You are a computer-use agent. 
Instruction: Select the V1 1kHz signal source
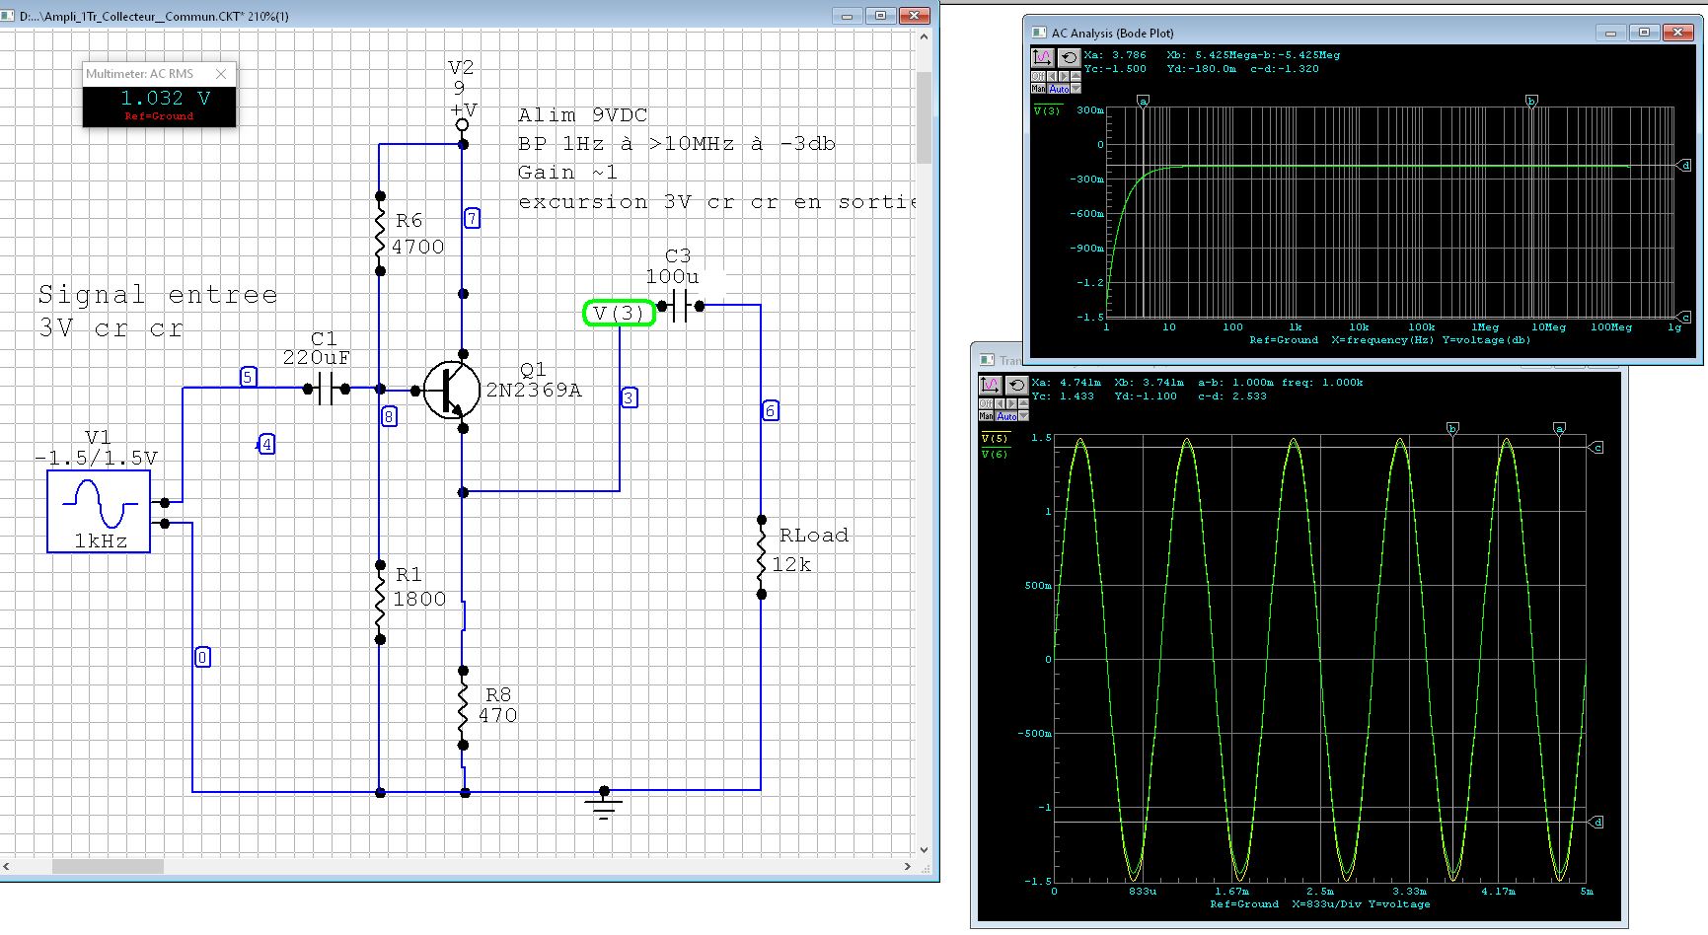coord(99,511)
